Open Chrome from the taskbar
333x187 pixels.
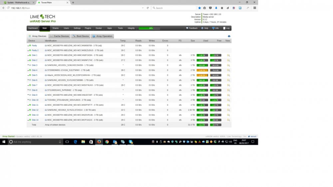click(107, 142)
